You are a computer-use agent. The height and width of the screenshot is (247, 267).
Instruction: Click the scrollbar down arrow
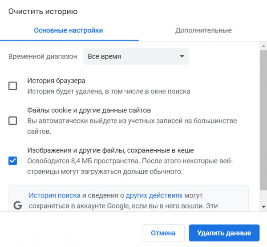(263, 207)
